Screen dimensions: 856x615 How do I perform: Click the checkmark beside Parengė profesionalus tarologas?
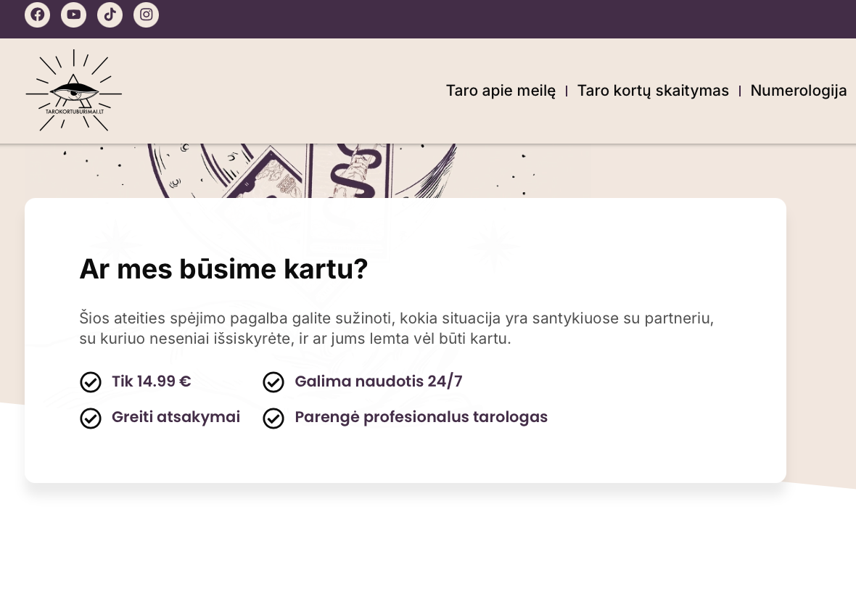(273, 418)
